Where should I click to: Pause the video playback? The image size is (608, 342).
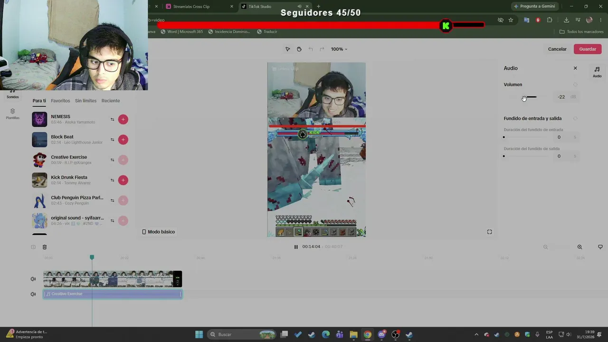point(296,247)
